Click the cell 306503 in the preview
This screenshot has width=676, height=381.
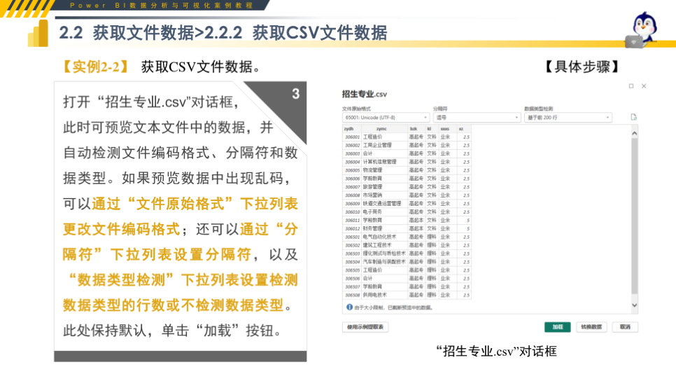coord(352,254)
